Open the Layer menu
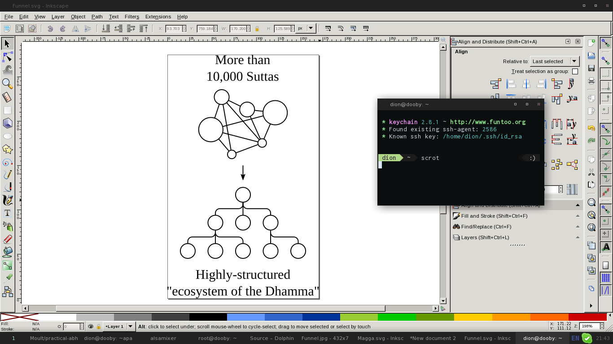 [x=58, y=17]
